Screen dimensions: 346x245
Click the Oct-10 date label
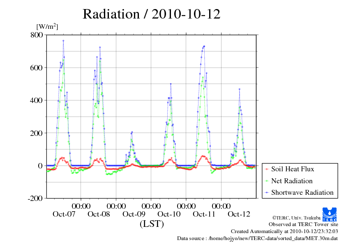(x=169, y=214)
